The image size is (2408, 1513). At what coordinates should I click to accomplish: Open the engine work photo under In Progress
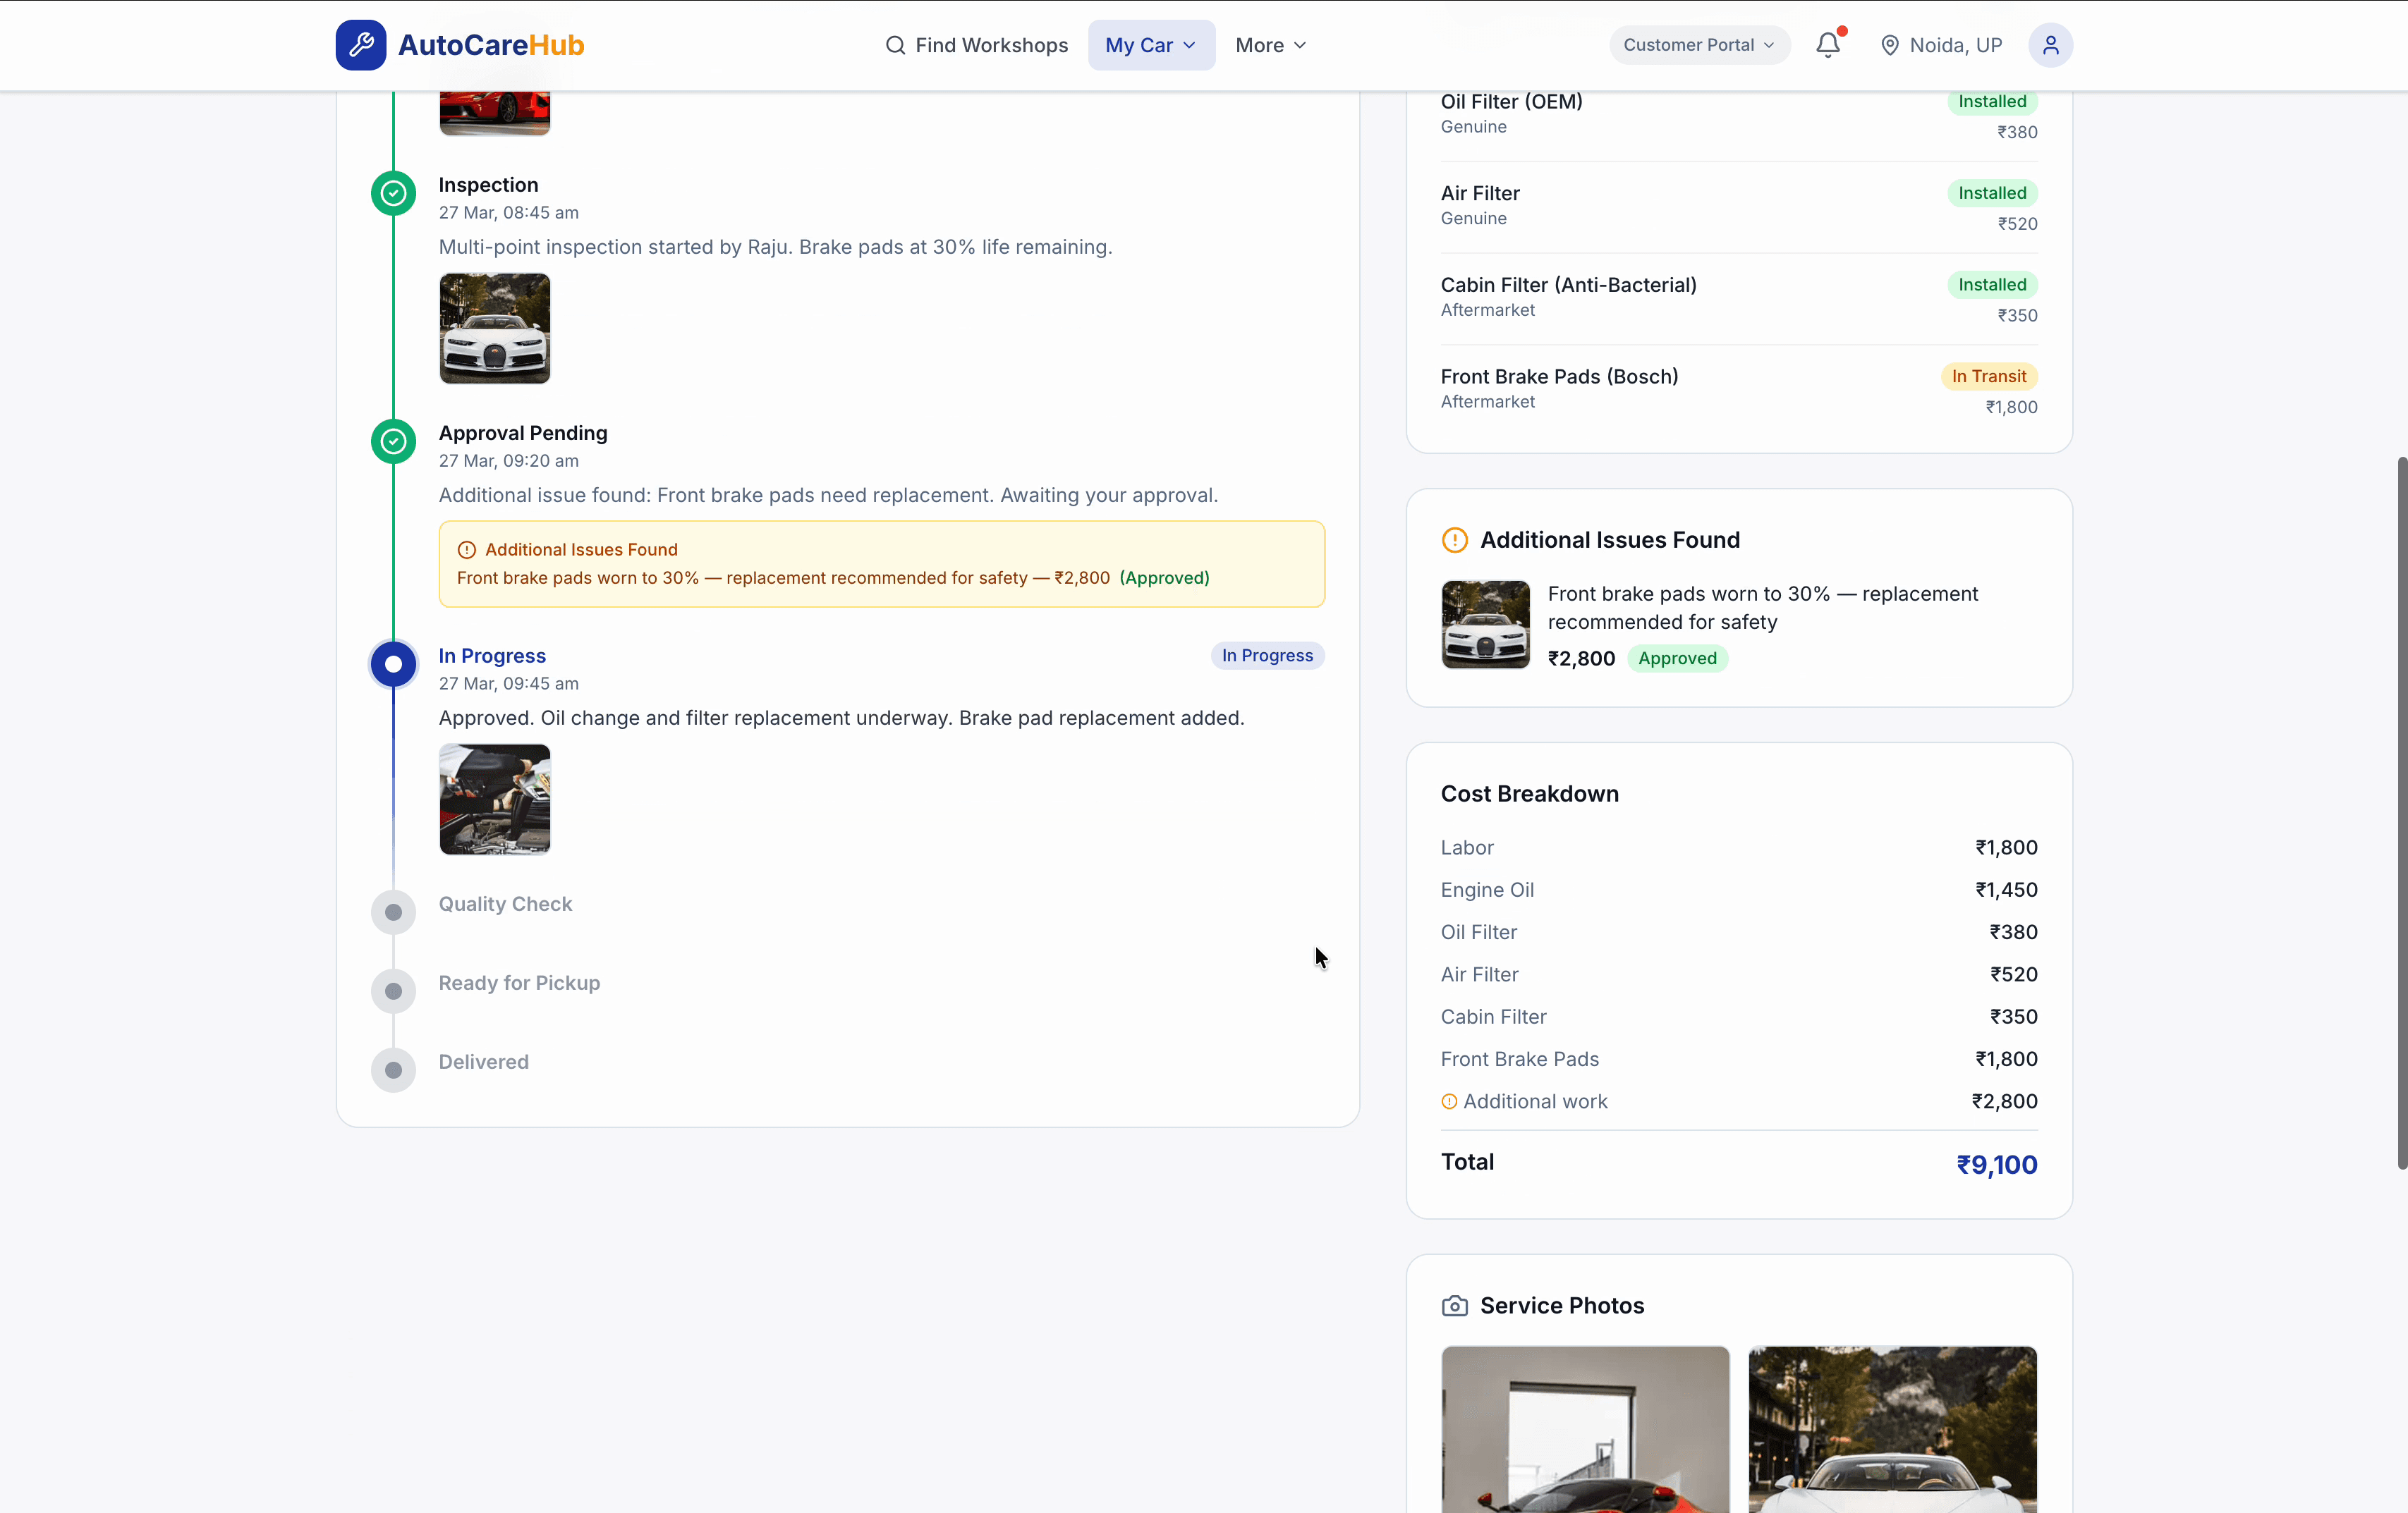(494, 800)
